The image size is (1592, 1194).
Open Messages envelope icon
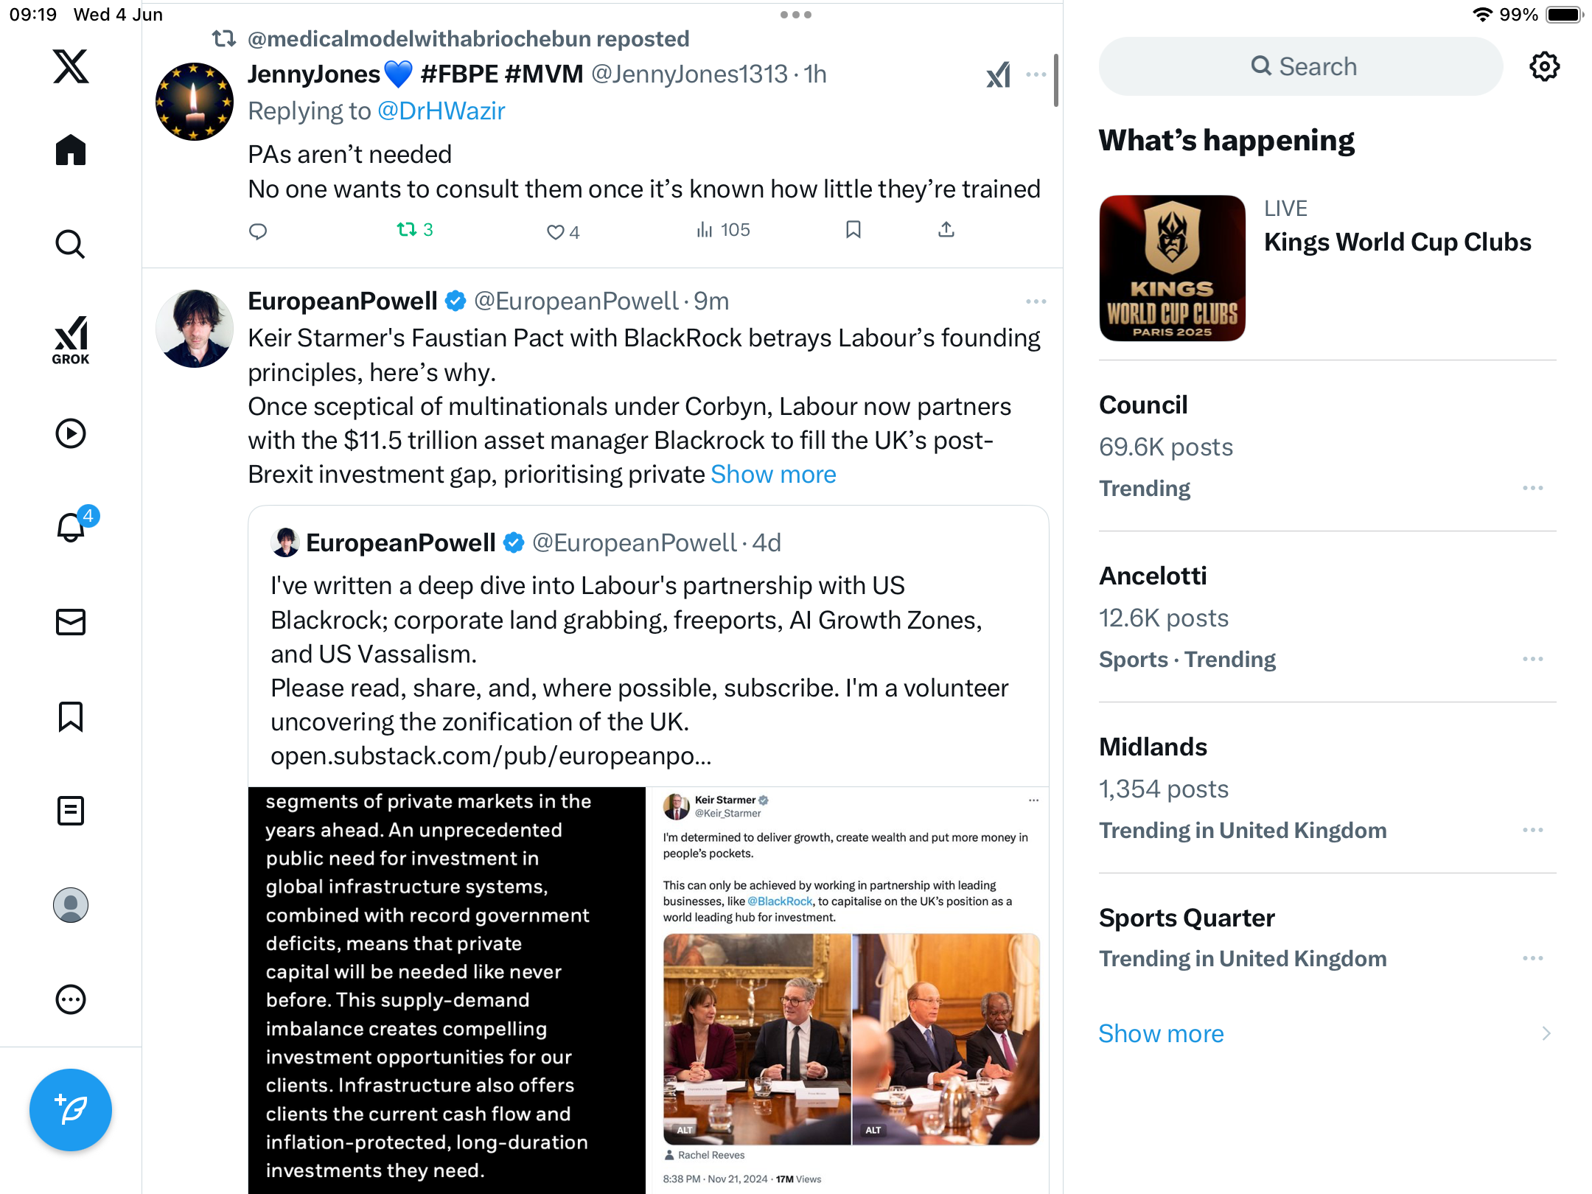coord(71,622)
